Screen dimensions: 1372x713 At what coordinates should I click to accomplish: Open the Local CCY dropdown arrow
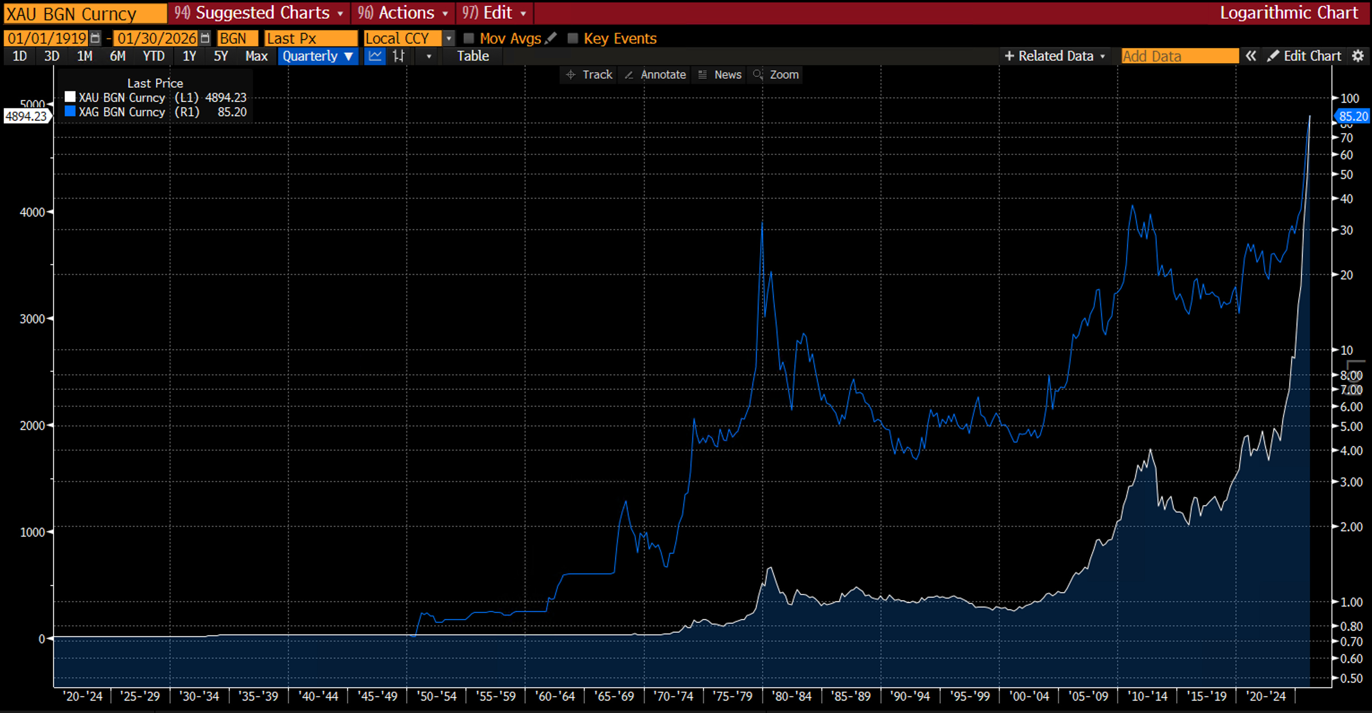pos(449,38)
